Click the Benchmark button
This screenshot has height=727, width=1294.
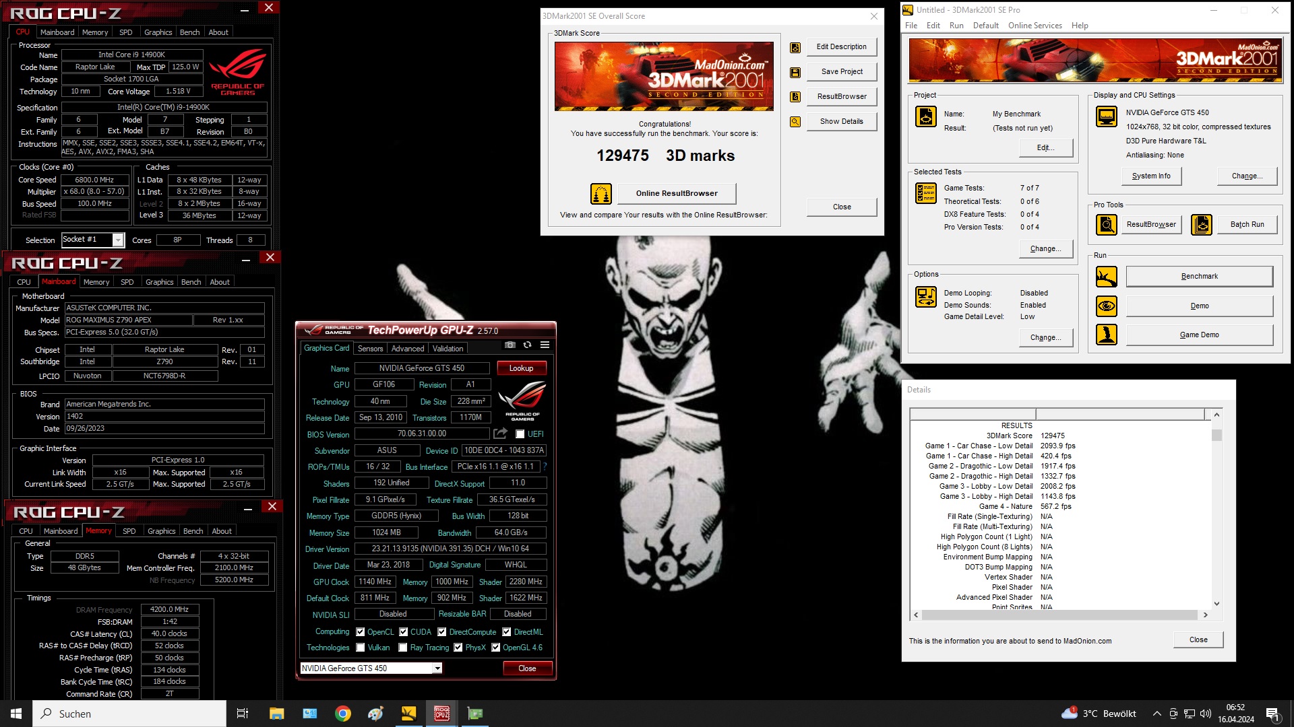(x=1199, y=276)
